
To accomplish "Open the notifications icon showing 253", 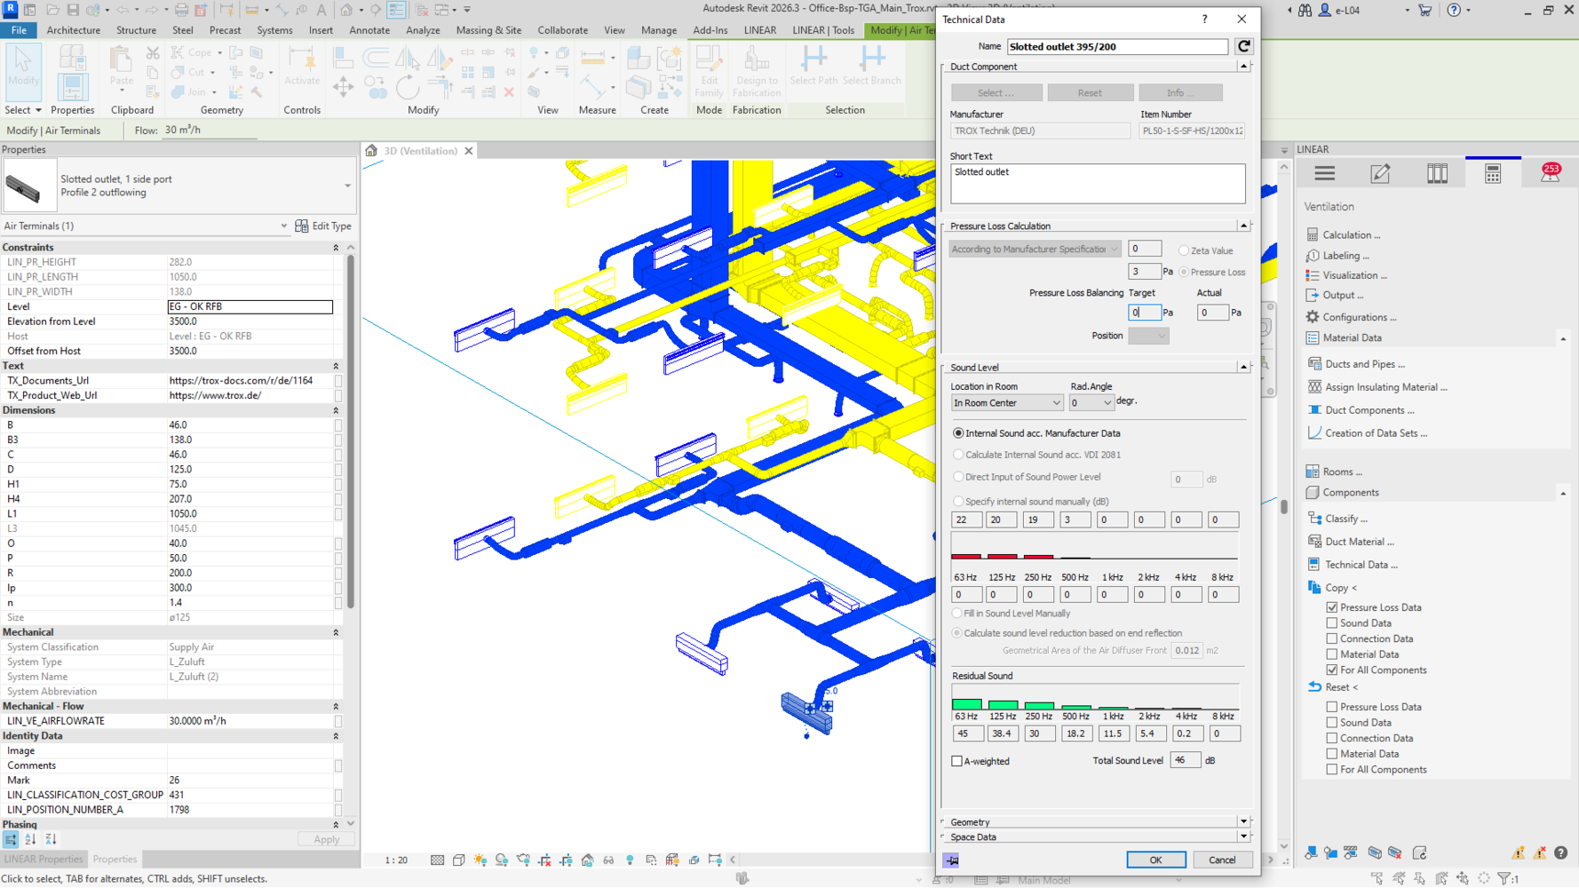I will click(x=1550, y=173).
